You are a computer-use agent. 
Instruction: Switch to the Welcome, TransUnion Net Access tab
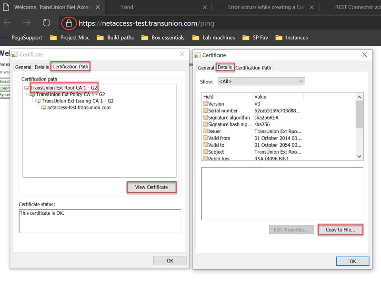click(x=52, y=7)
